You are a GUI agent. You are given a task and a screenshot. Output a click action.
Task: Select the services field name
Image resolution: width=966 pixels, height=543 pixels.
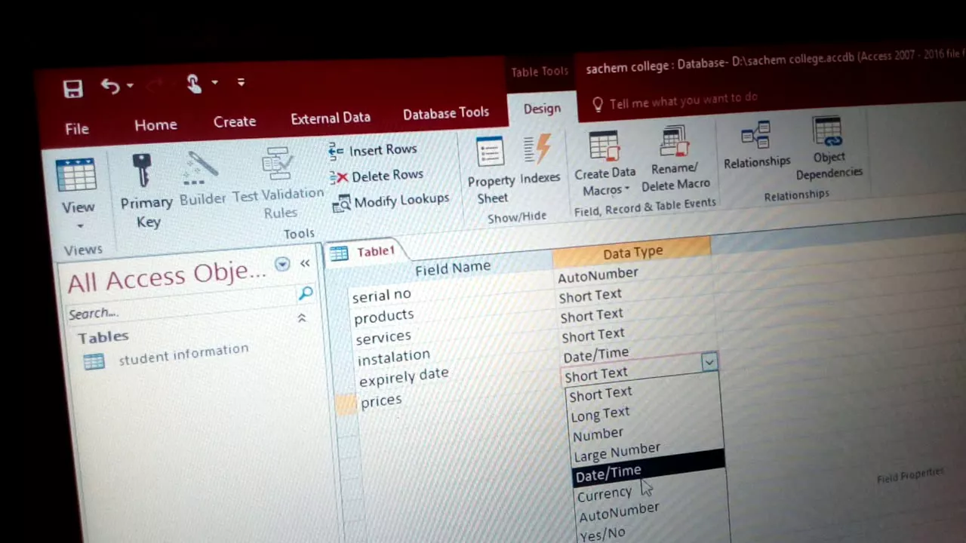coord(383,336)
